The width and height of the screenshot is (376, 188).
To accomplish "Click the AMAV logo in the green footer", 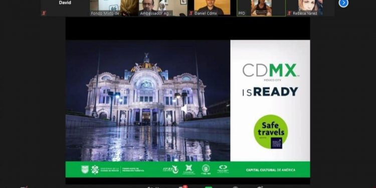I will [x=170, y=169].
